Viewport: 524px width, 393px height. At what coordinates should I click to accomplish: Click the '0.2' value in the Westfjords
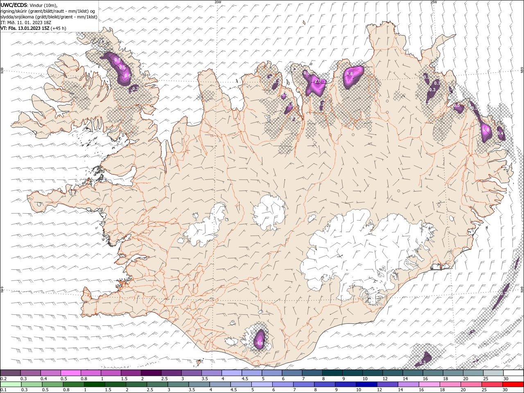coord(136,88)
